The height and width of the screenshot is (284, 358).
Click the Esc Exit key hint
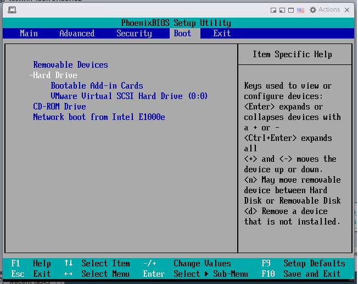[31, 274]
